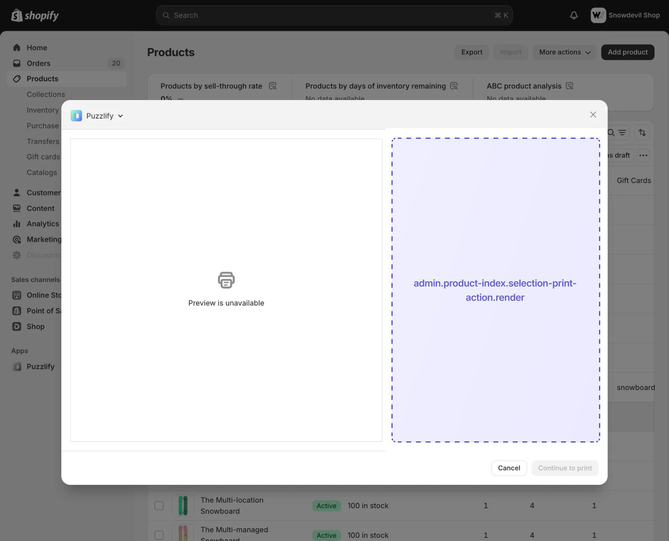Click the Orders inbox icon
This screenshot has width=669, height=541.
point(17,63)
